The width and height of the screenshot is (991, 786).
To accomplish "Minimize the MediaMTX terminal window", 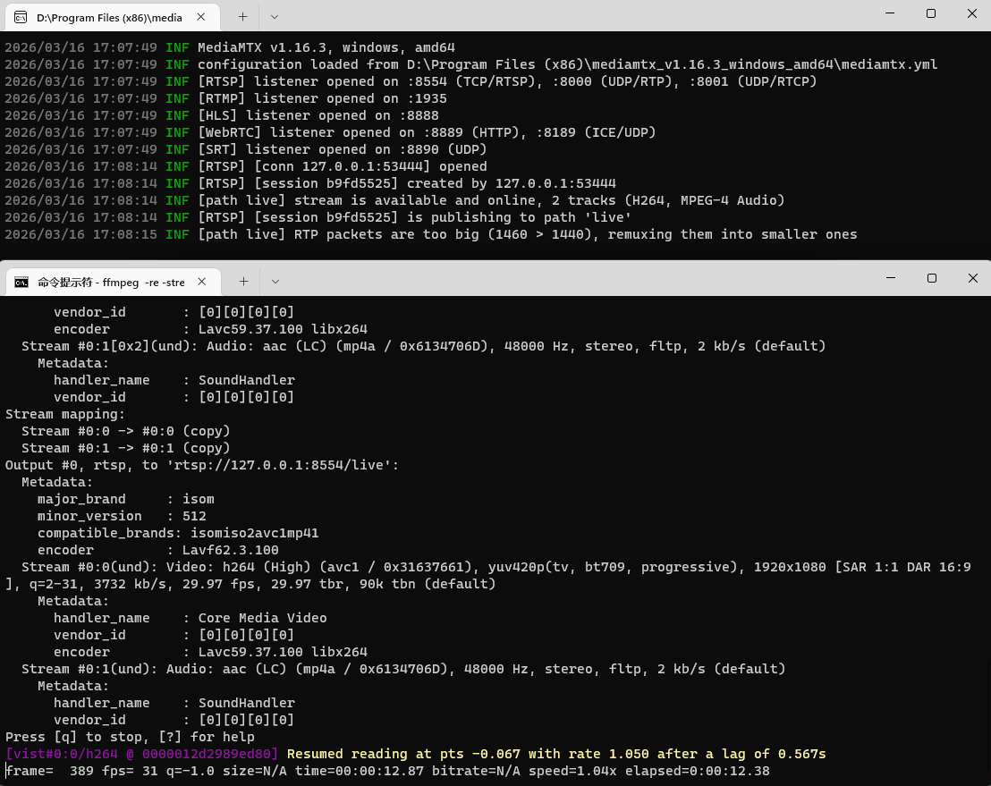I will tap(889, 13).
